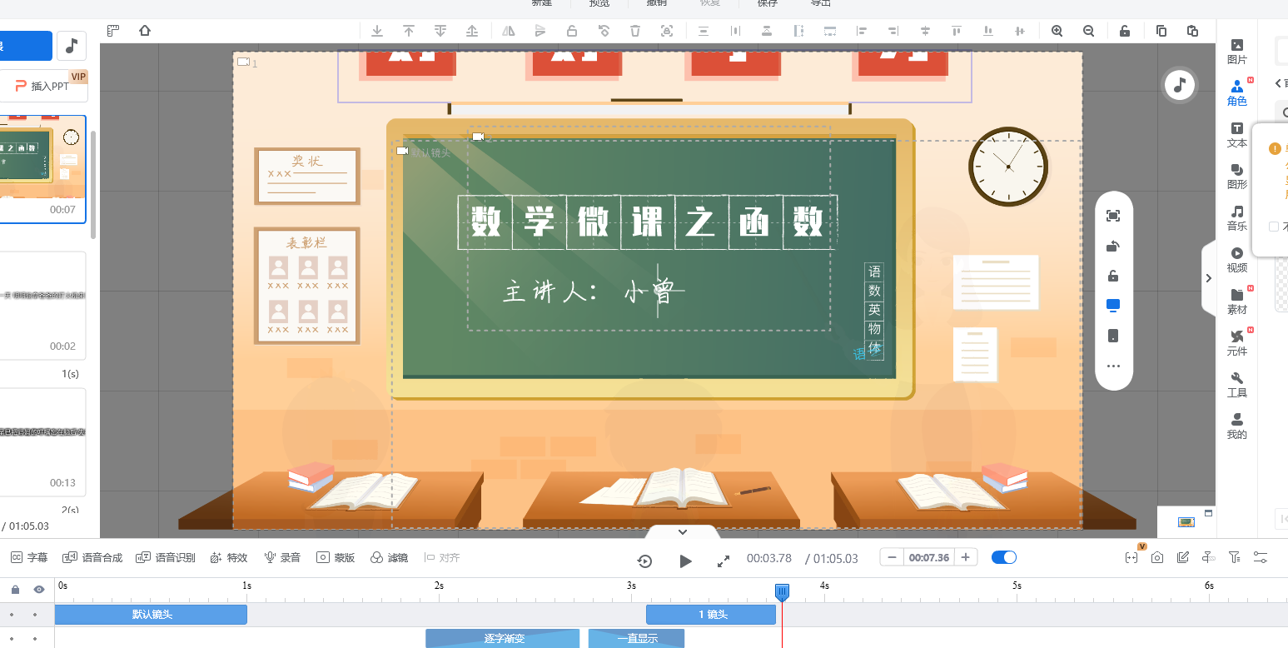Decrease scene duration with minus button
This screenshot has height=648, width=1288.
click(893, 557)
